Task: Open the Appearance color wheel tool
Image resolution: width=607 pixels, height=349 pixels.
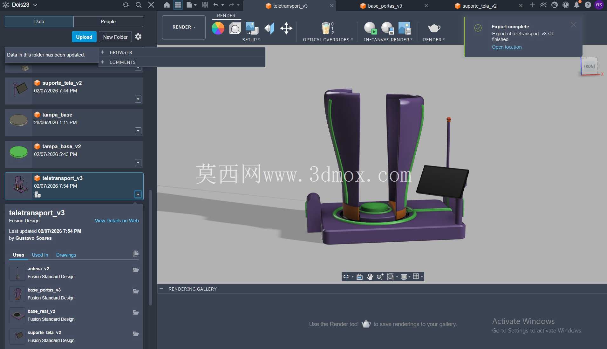Action: tap(218, 28)
